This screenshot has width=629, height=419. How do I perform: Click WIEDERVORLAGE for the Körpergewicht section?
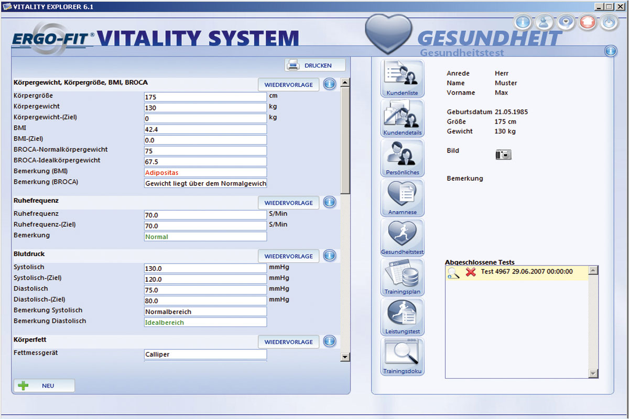click(x=288, y=84)
